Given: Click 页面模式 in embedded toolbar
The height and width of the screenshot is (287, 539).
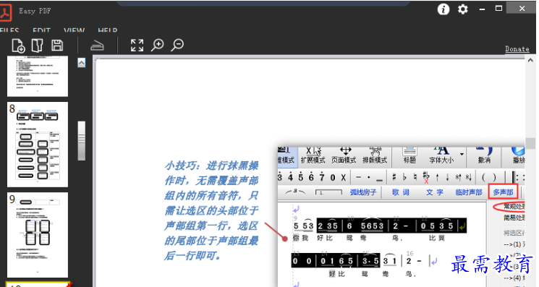Looking at the screenshot, I should click(x=344, y=155).
